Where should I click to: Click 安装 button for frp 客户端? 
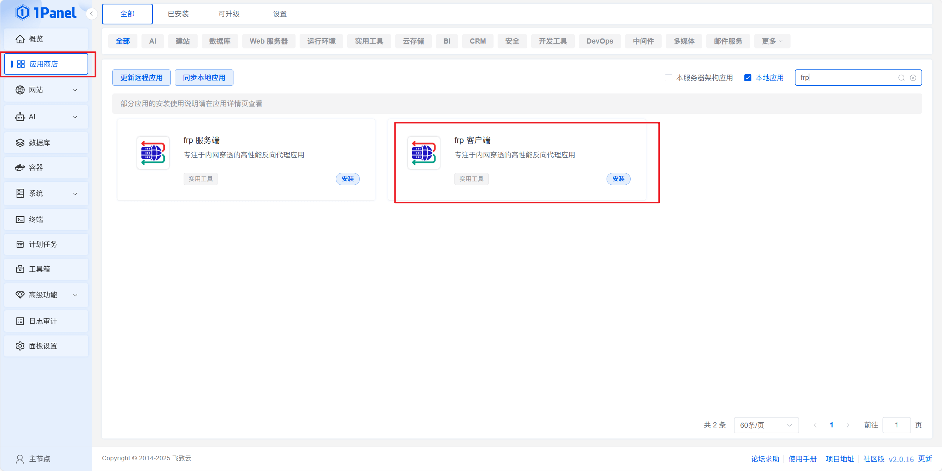click(x=618, y=179)
